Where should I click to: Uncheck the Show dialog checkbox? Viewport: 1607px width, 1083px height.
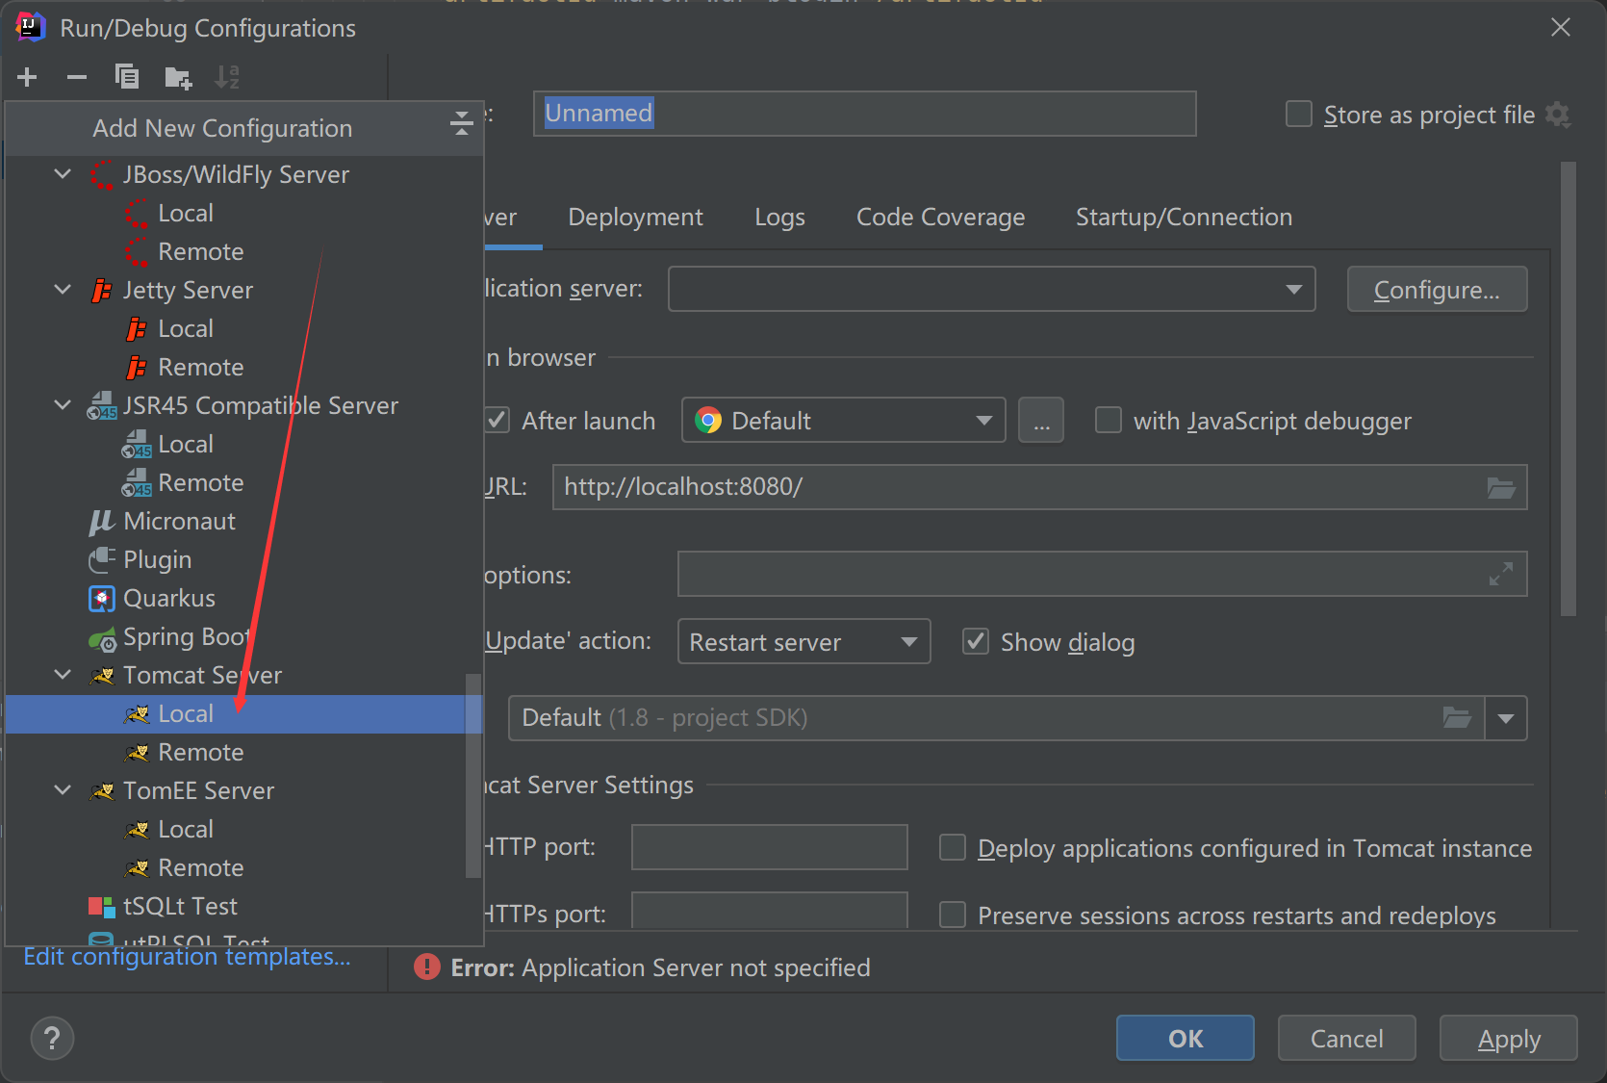click(x=976, y=641)
